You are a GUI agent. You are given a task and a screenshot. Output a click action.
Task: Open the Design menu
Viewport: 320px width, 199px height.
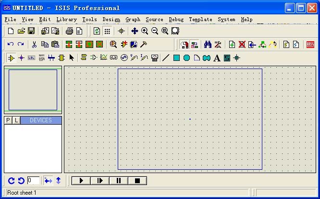[111, 20]
